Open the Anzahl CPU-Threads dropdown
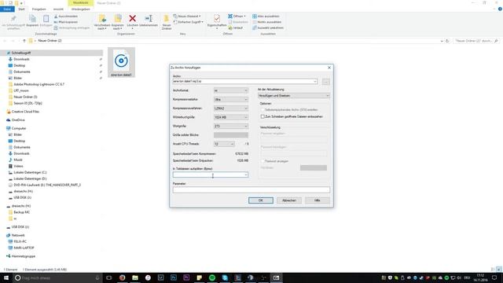Image resolution: width=503 pixels, height=283 pixels. coord(224,144)
